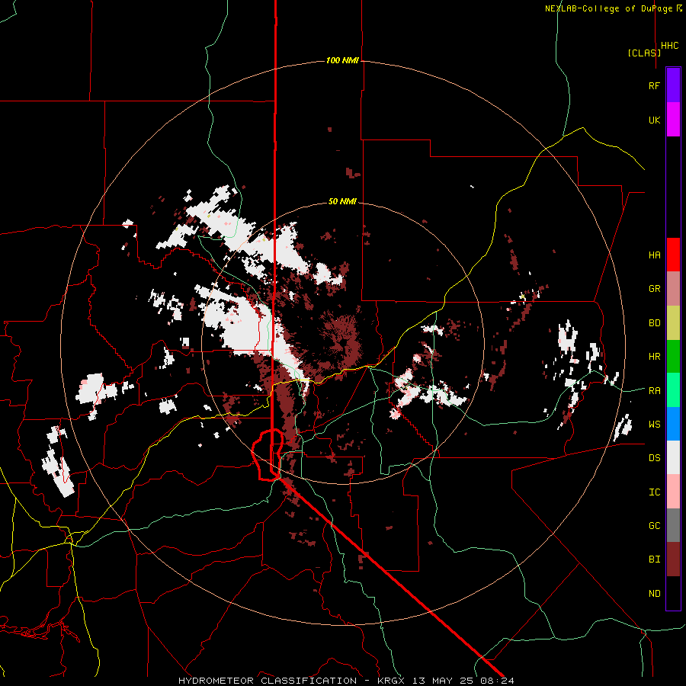686x686 pixels.
Task: Click the 'BD' legend label
Action: click(x=654, y=323)
